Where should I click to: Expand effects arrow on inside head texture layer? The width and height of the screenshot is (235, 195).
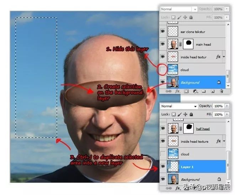(x=224, y=141)
